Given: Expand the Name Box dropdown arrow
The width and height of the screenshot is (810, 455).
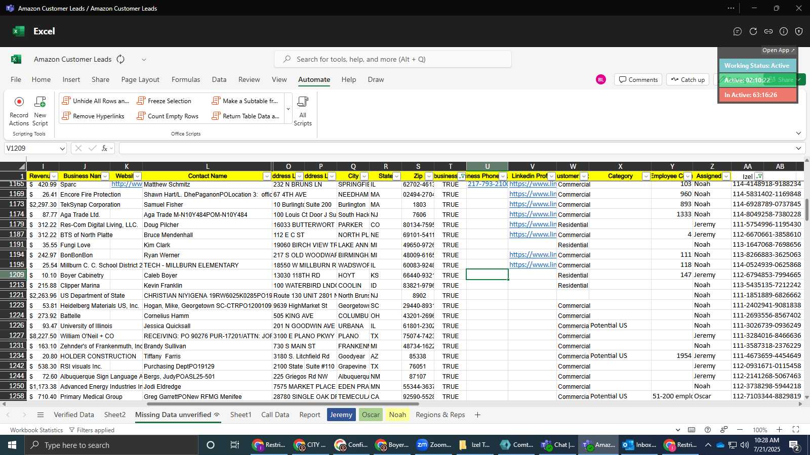Looking at the screenshot, I should [62, 148].
